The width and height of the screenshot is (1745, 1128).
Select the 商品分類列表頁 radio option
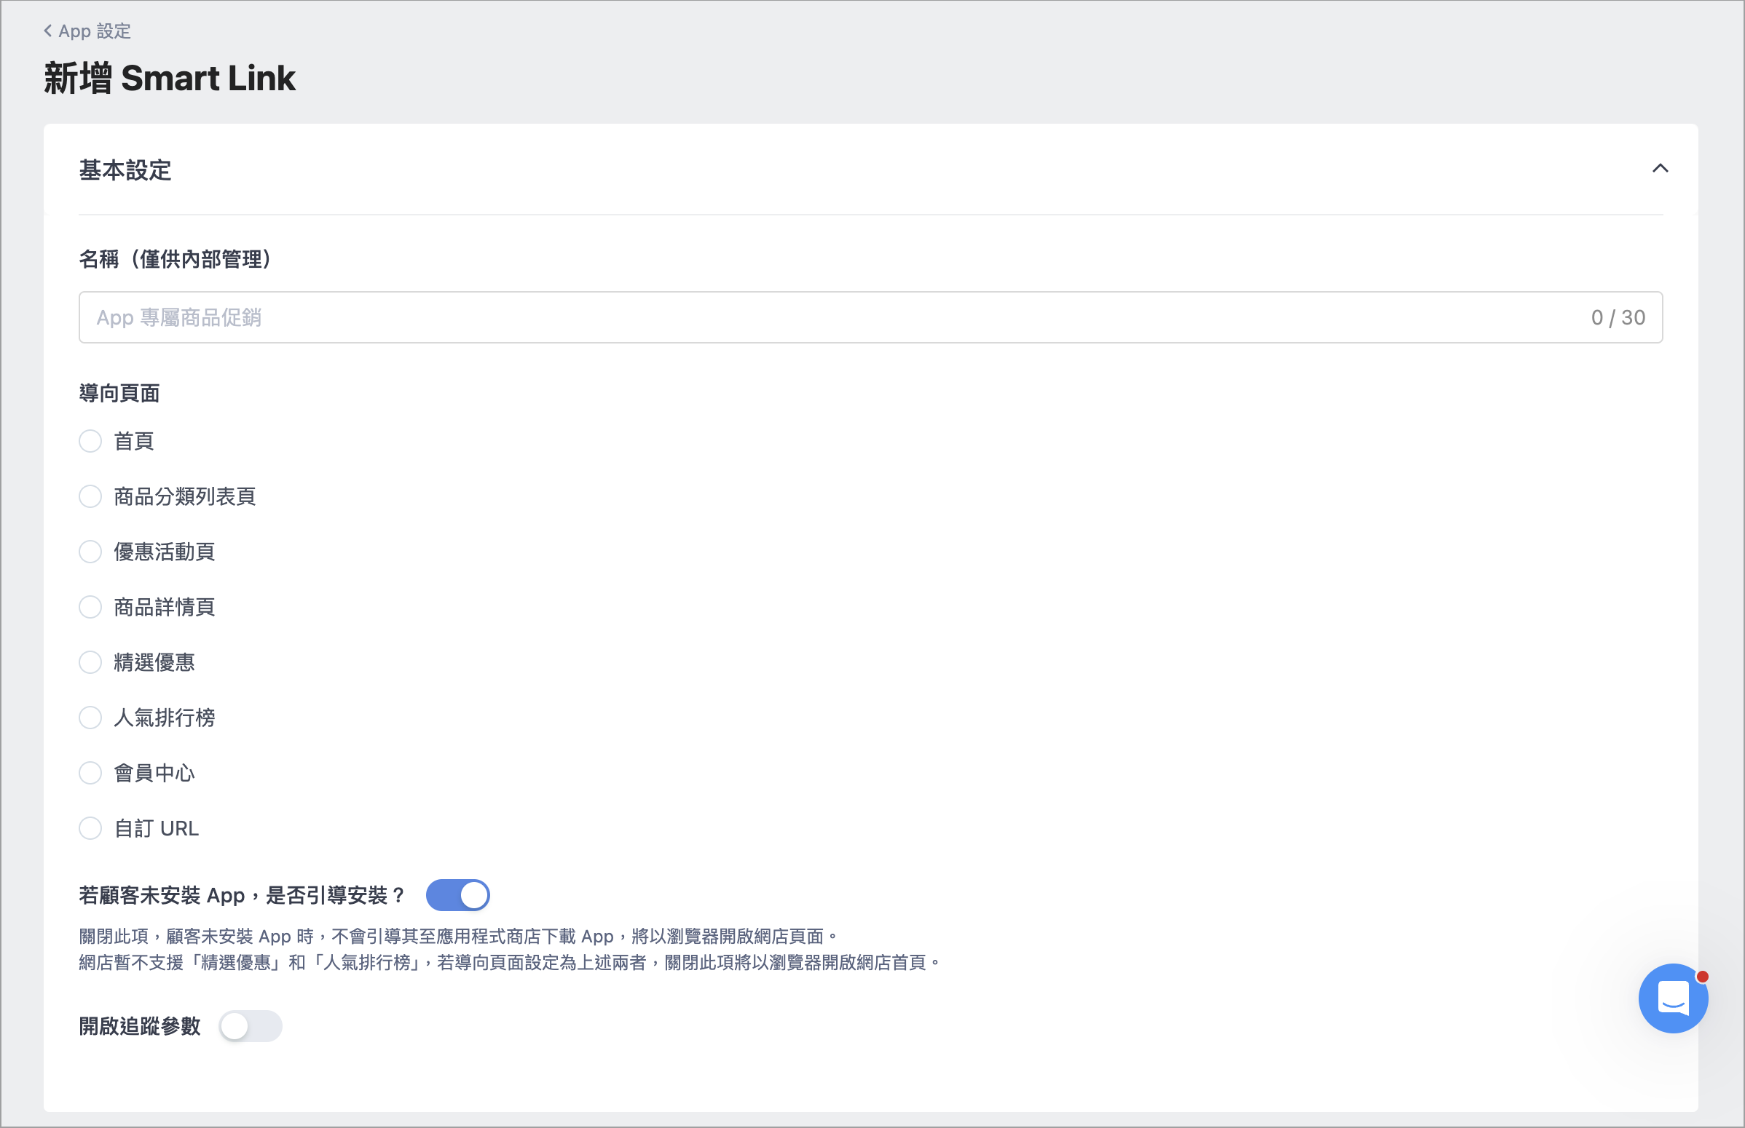click(90, 496)
